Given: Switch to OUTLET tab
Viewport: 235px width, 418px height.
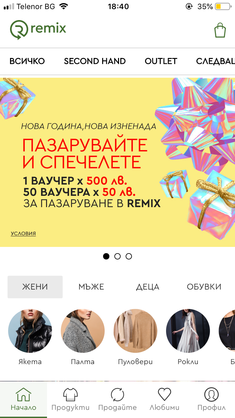Looking at the screenshot, I should coord(161,61).
